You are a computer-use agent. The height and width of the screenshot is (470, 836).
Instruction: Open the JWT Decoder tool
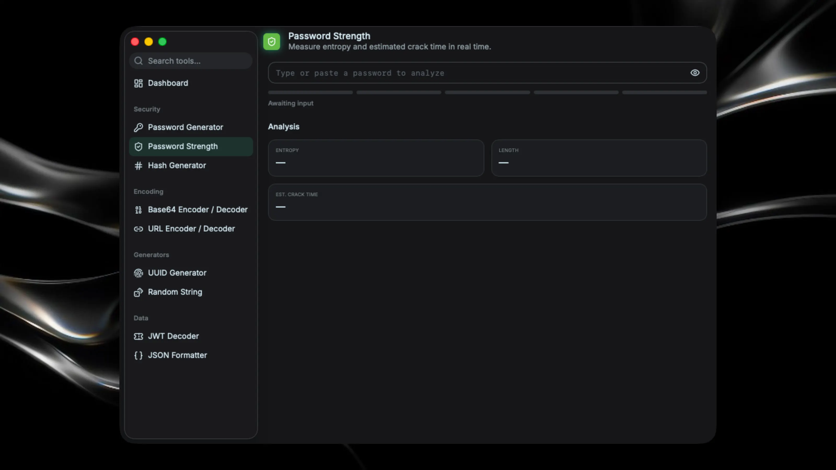(191, 336)
